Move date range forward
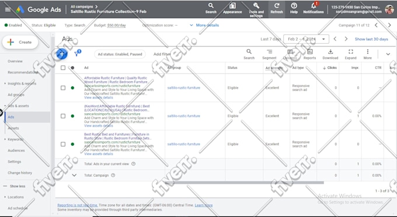 point(346,39)
